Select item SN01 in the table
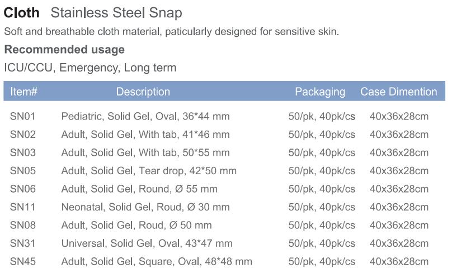This screenshot has height=278, width=466. 22,116
